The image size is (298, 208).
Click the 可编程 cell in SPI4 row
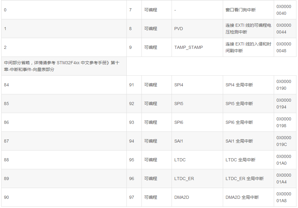coord(151,85)
